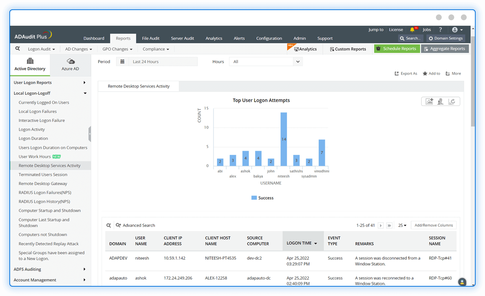Switch to the File Audit tab
The width and height of the screenshot is (485, 296).
point(150,38)
